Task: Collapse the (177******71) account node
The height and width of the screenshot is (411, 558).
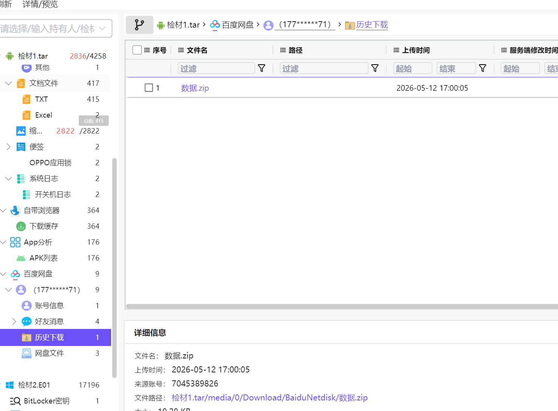Action: tap(8, 290)
